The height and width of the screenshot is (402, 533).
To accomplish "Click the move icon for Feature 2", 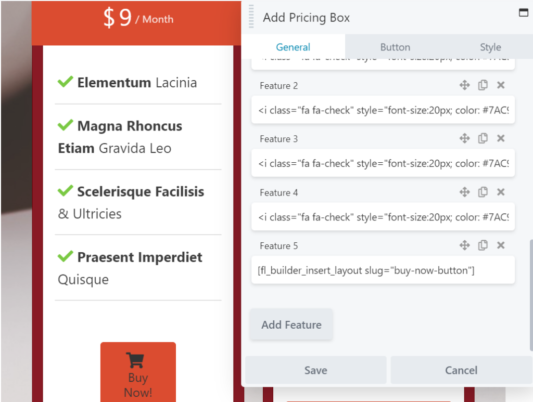I will point(465,85).
